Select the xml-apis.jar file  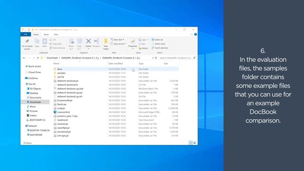click(x=116, y=135)
